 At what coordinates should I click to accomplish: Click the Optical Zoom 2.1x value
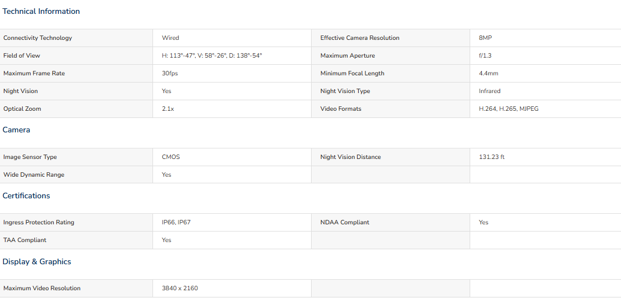[168, 109]
